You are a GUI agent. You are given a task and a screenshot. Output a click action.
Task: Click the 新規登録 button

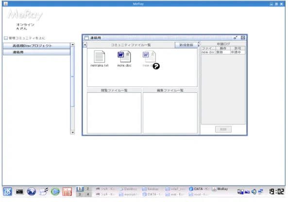point(186,45)
